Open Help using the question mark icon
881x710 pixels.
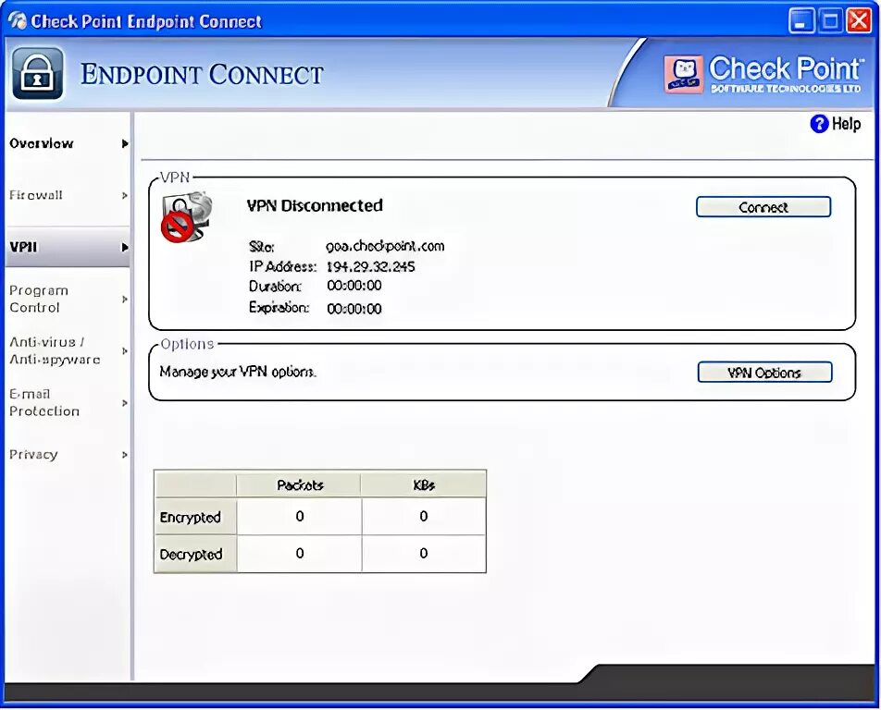tap(820, 123)
